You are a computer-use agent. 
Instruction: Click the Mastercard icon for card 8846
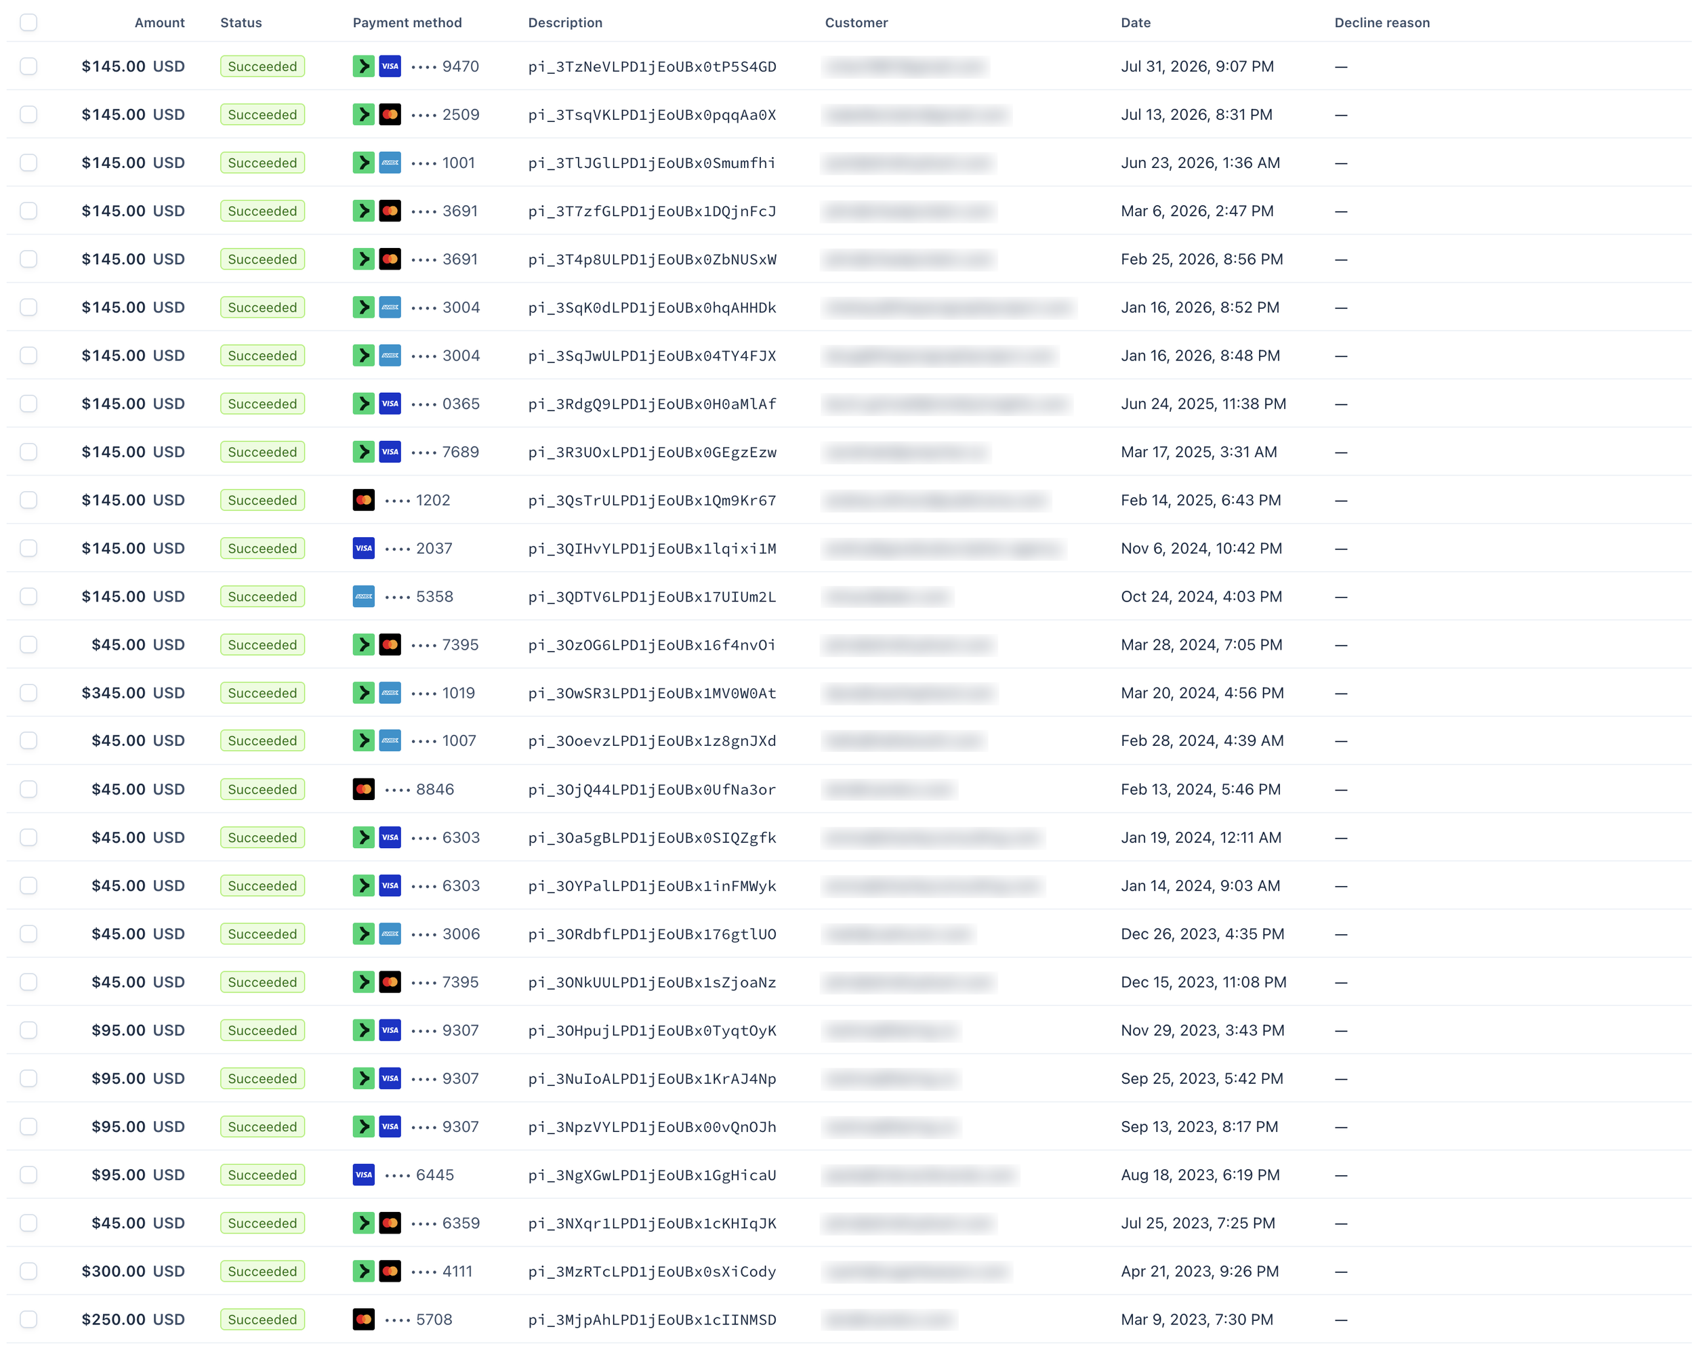(363, 789)
